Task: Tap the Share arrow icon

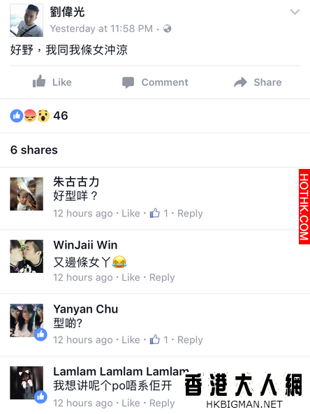Action: (240, 82)
